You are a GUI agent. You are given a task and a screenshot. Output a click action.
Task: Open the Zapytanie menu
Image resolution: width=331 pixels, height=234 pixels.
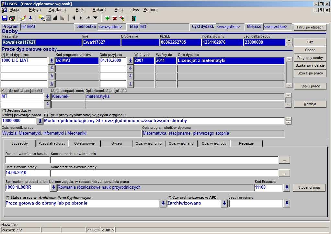point(57,10)
